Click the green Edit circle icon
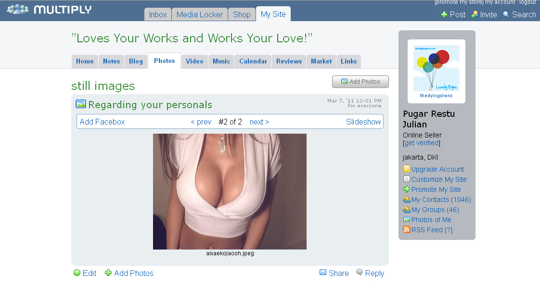 click(77, 273)
